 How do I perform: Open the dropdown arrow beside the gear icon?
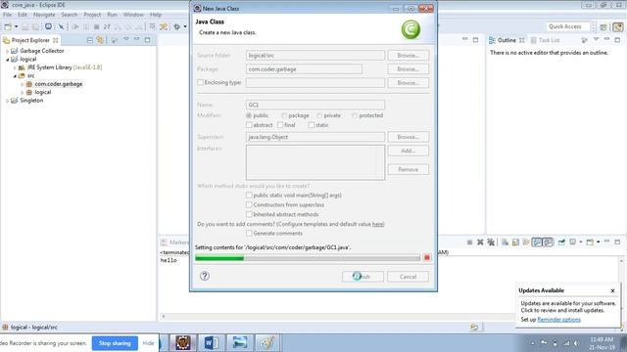tap(185, 26)
